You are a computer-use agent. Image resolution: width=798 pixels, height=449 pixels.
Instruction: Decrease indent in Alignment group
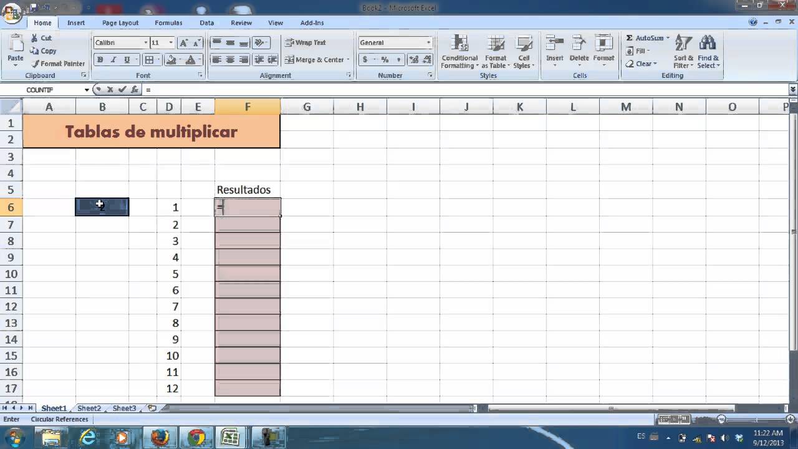tap(259, 60)
